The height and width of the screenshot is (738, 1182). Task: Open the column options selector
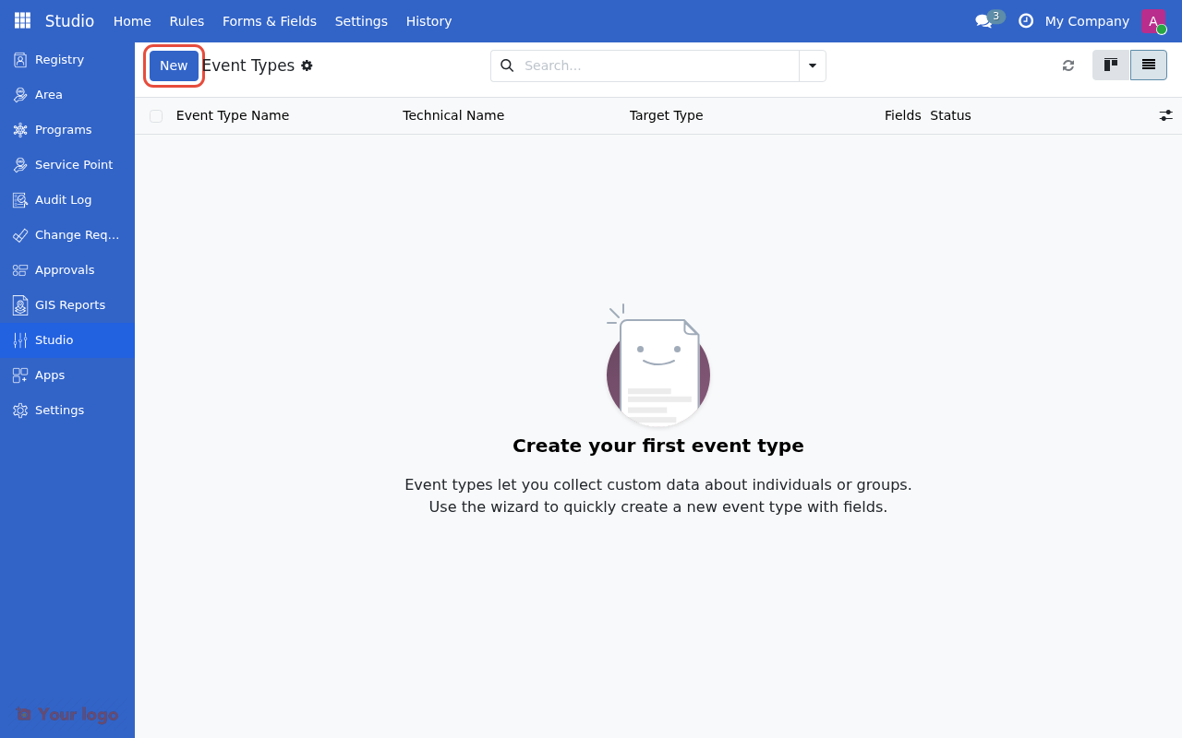1165,115
